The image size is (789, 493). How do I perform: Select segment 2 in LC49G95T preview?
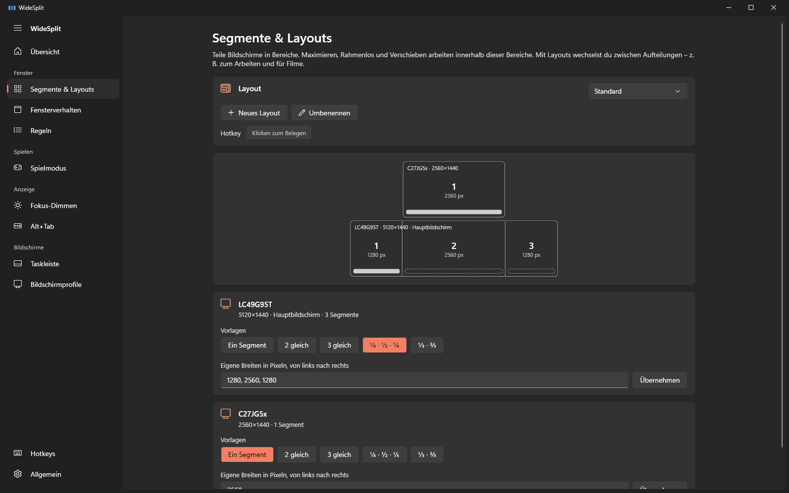pyautogui.click(x=454, y=249)
